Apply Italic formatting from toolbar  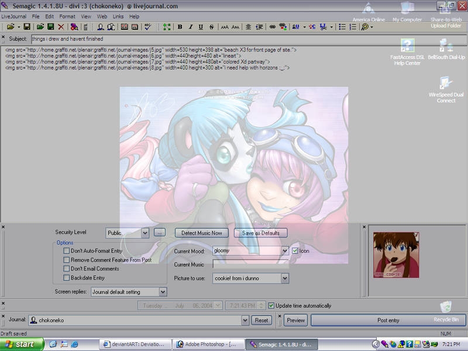pos(191,27)
